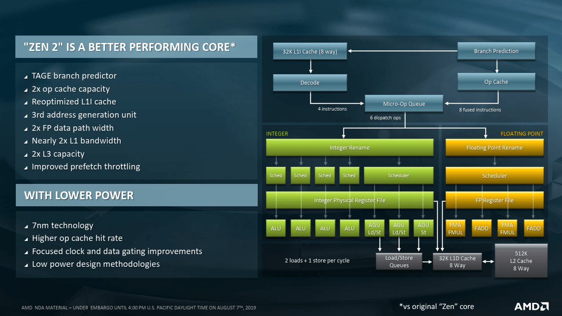The image size is (562, 316).
Task: Click "Low power design methodologies" bullet
Action: (96, 264)
